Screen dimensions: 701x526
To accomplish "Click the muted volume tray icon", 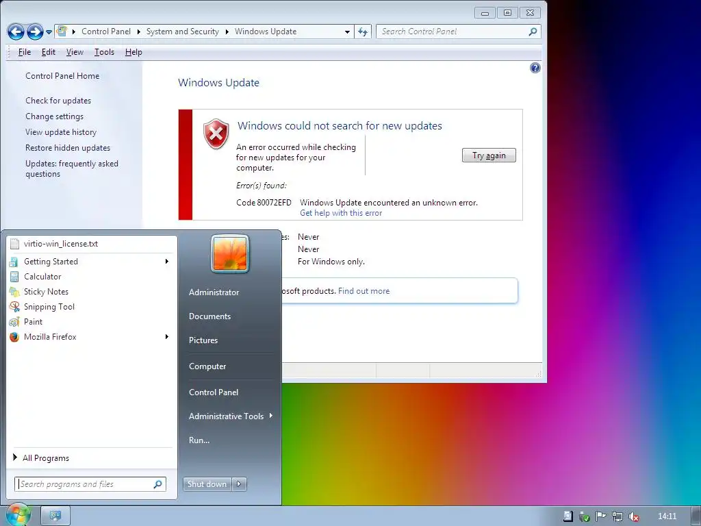I will point(633,516).
